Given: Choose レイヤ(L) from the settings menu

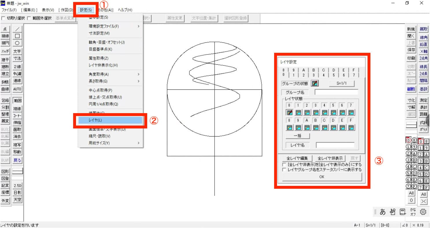Looking at the screenshot, I should click(110, 120).
